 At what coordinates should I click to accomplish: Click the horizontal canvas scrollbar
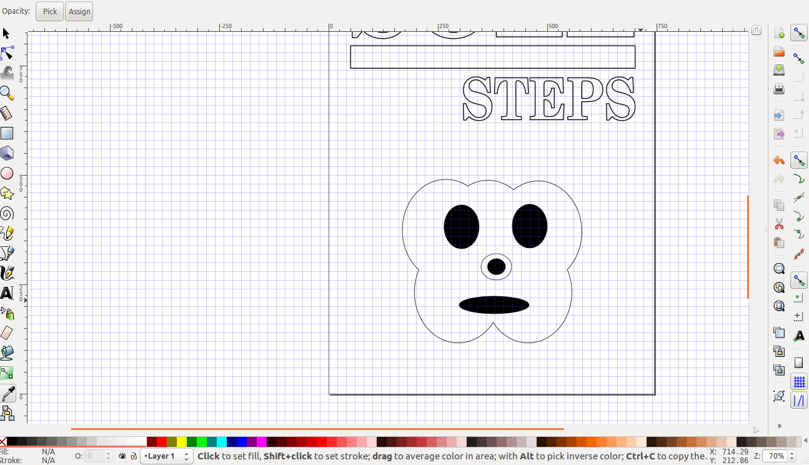click(x=317, y=429)
